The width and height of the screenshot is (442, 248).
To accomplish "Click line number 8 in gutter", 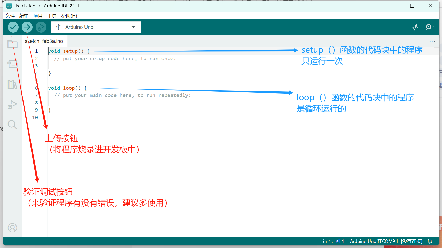I will click(x=36, y=103).
